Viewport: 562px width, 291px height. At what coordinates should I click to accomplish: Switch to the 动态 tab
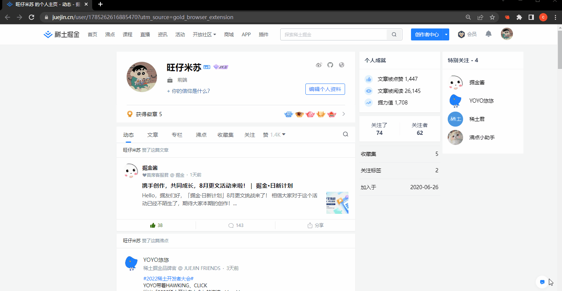tap(129, 135)
